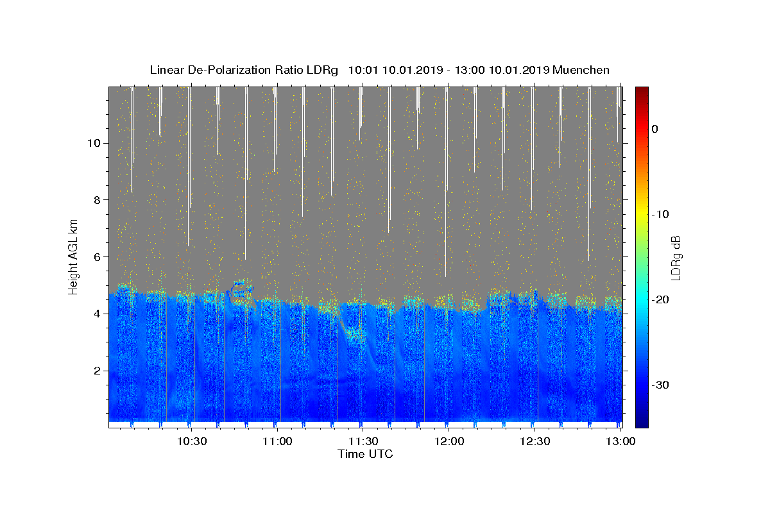
Task: Click the plot title "Linear De-Polarization Ratio LDRg"
Action: point(244,70)
